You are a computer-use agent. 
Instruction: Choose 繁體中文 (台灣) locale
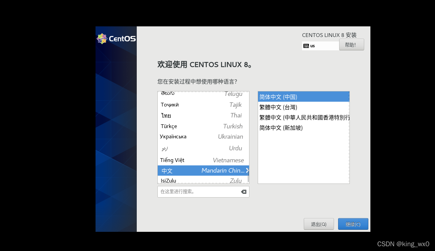(x=303, y=107)
